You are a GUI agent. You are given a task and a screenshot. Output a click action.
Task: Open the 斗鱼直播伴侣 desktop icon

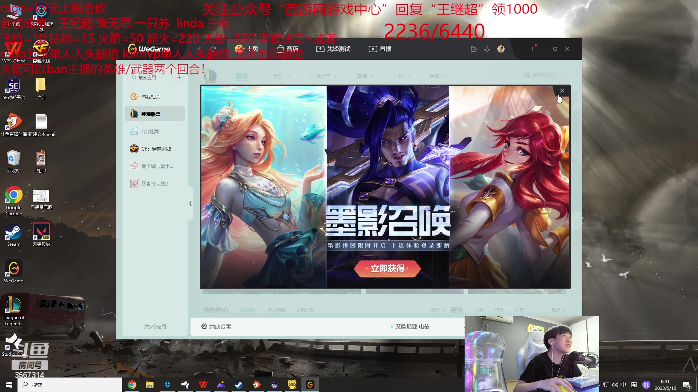point(14,125)
